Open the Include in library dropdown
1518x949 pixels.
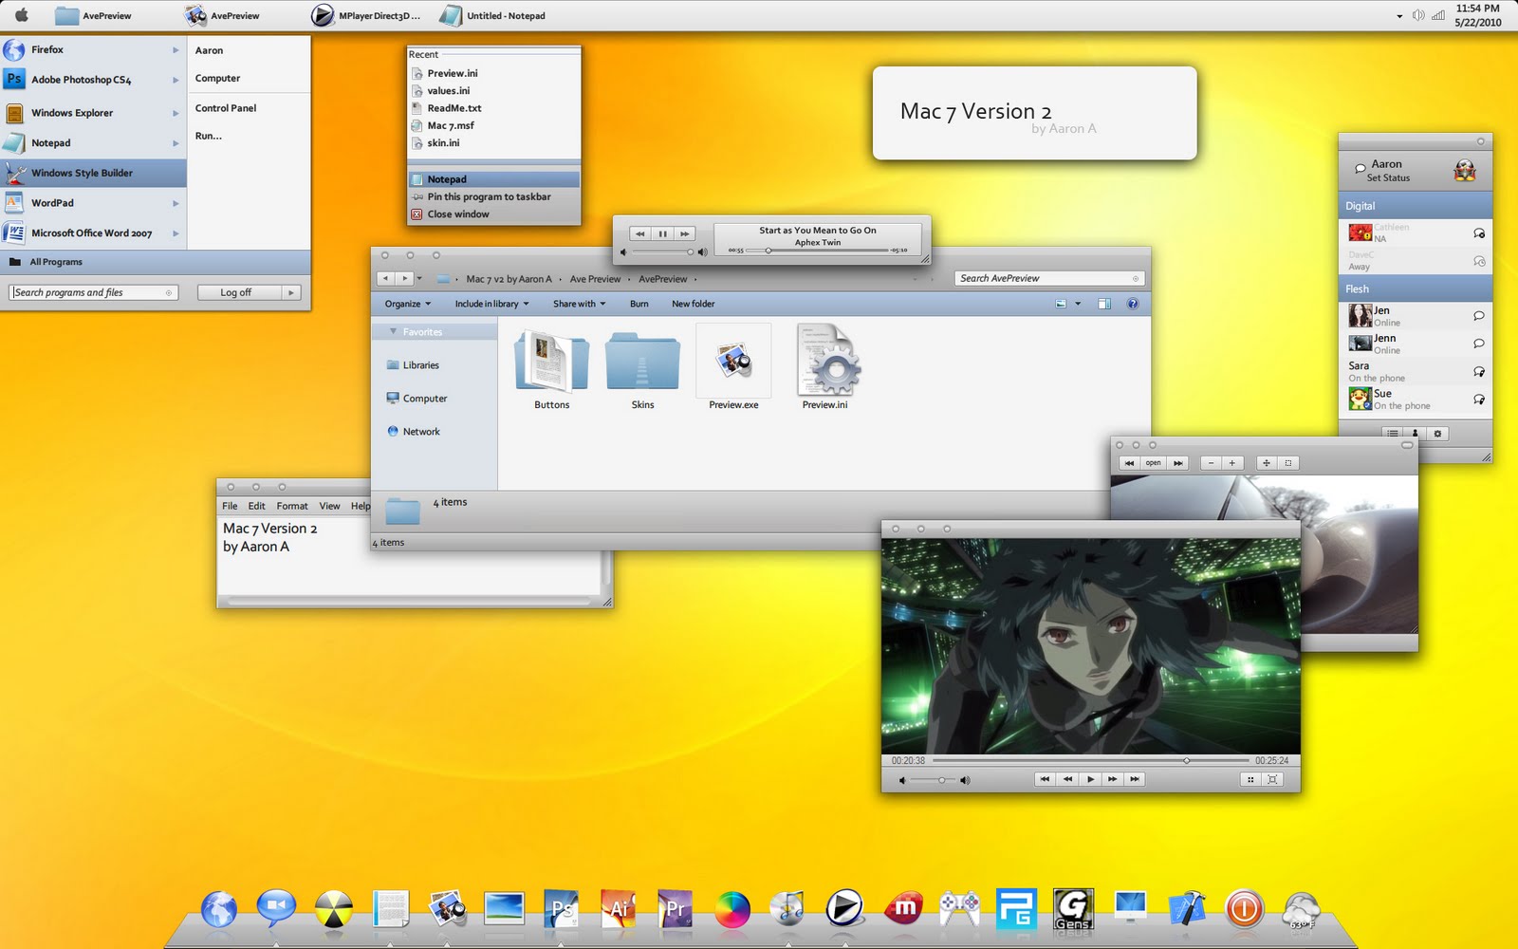click(487, 304)
